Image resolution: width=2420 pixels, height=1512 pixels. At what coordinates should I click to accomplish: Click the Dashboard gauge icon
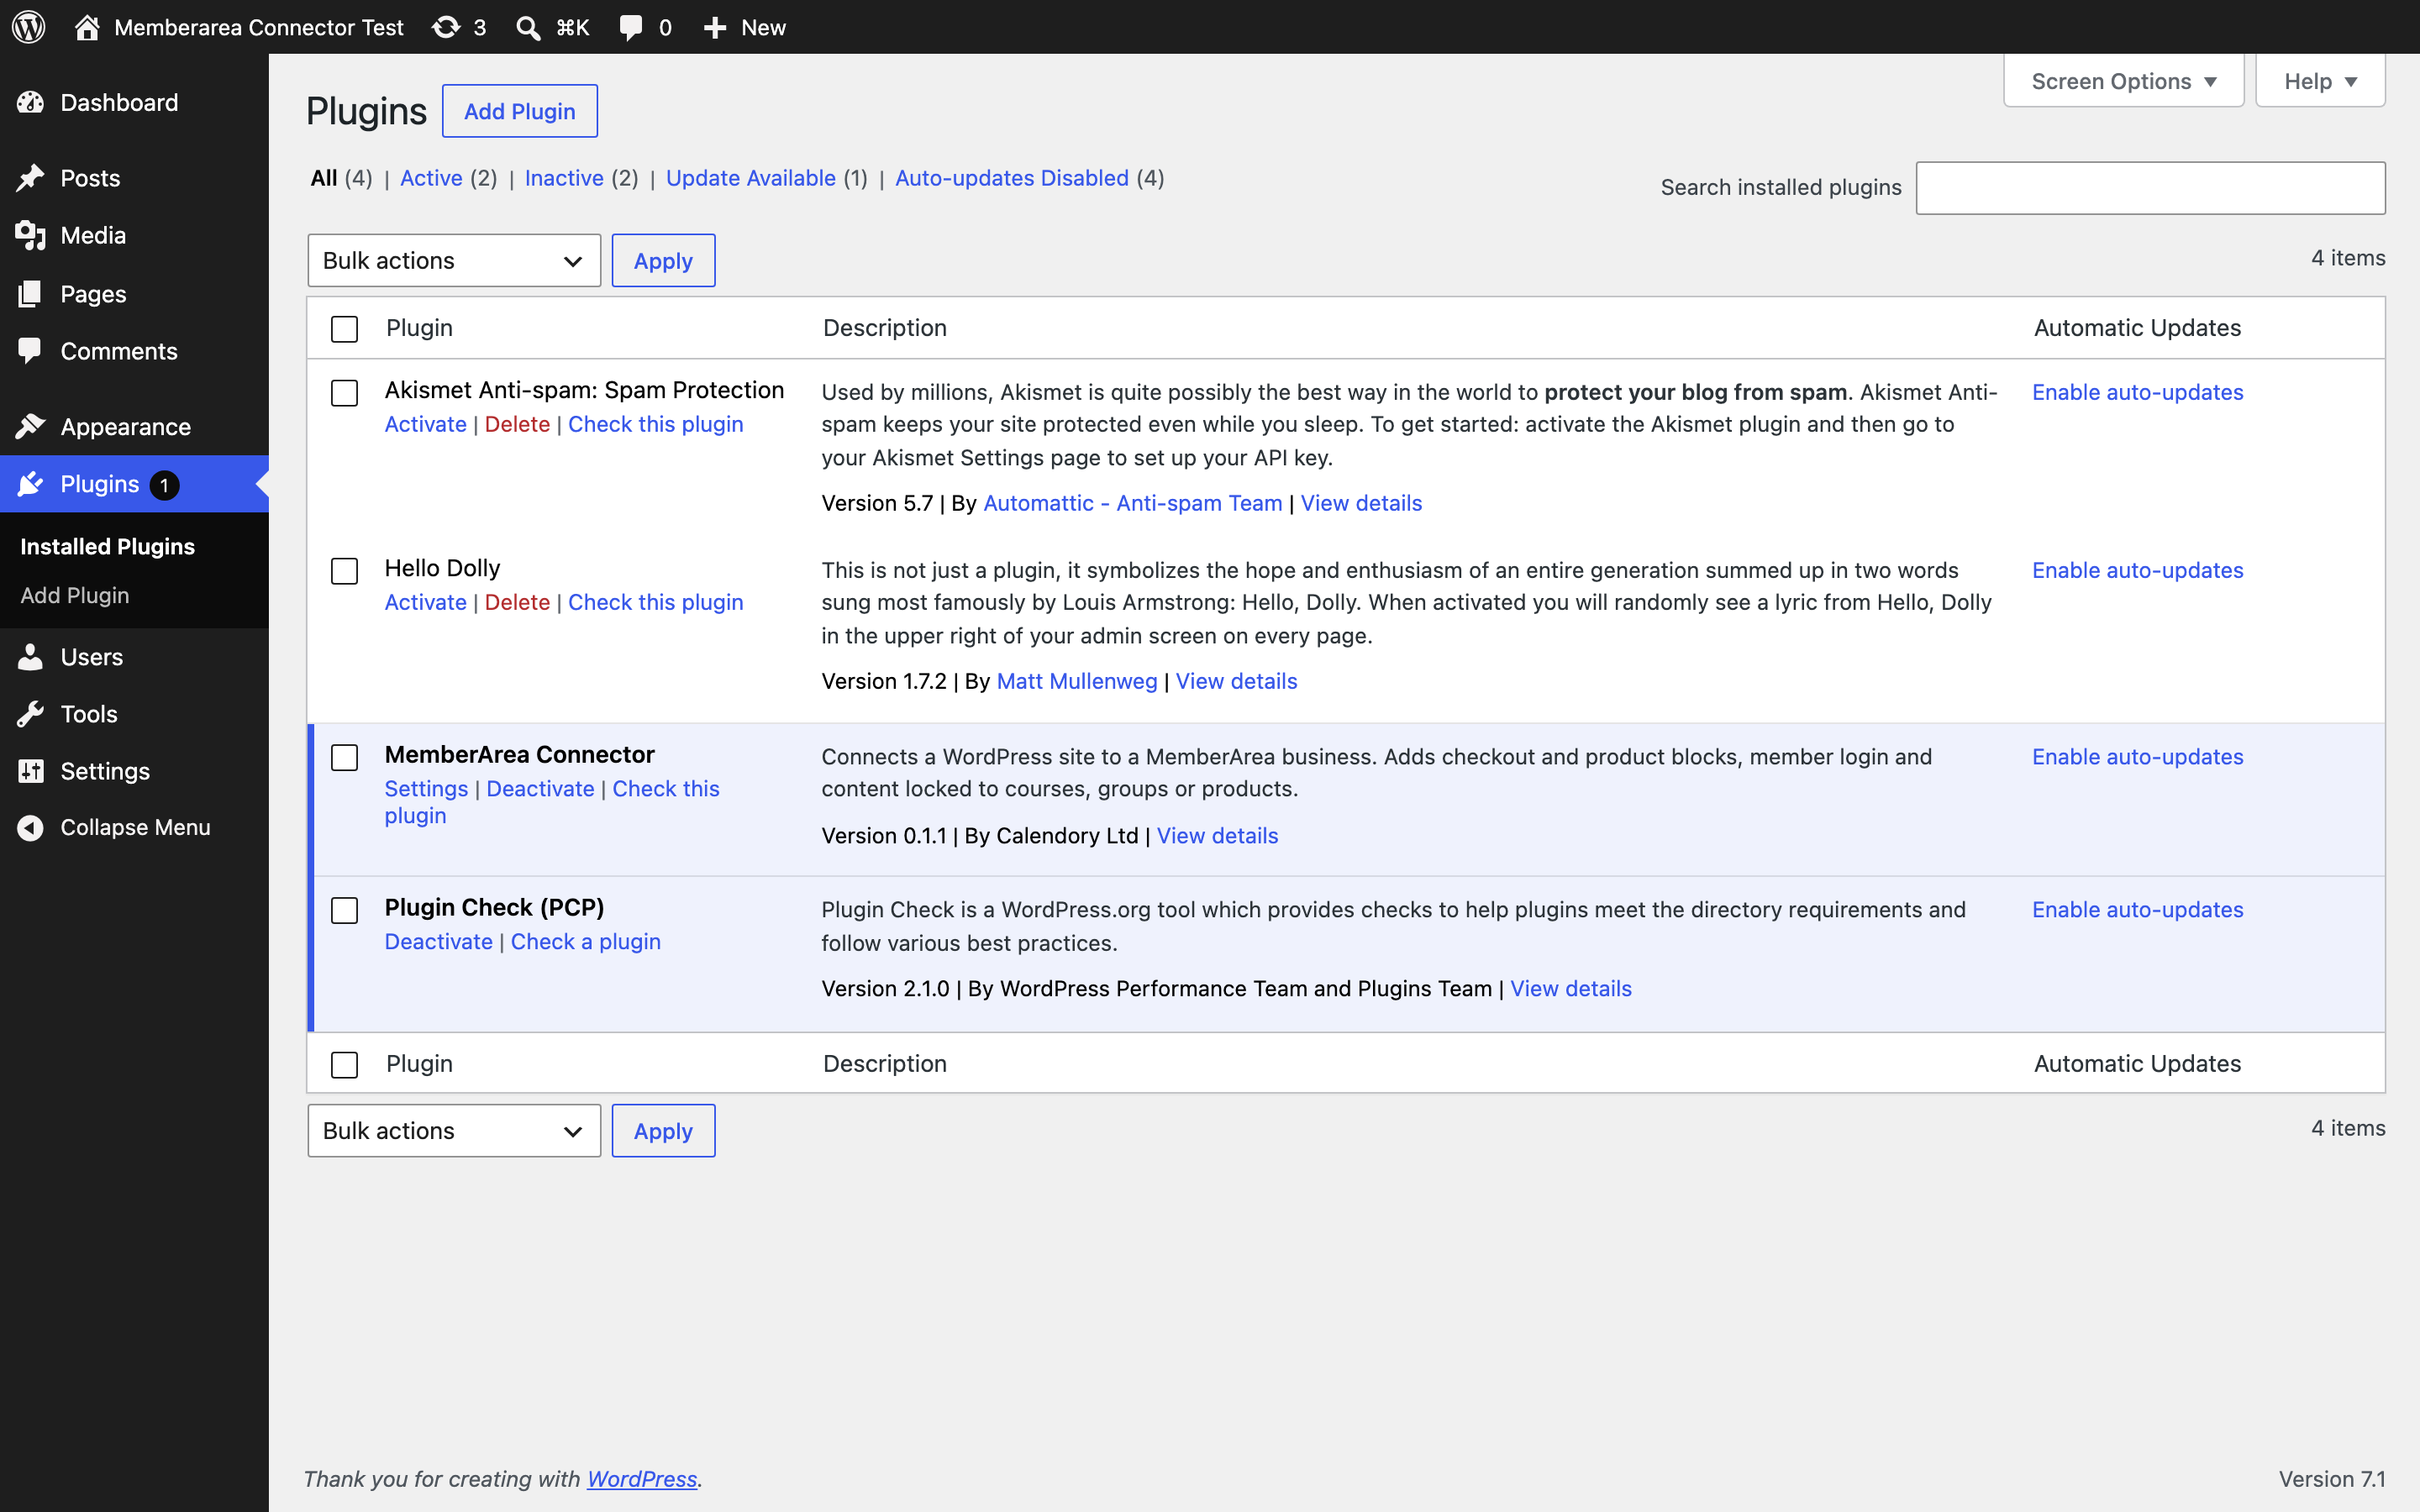point(30,103)
